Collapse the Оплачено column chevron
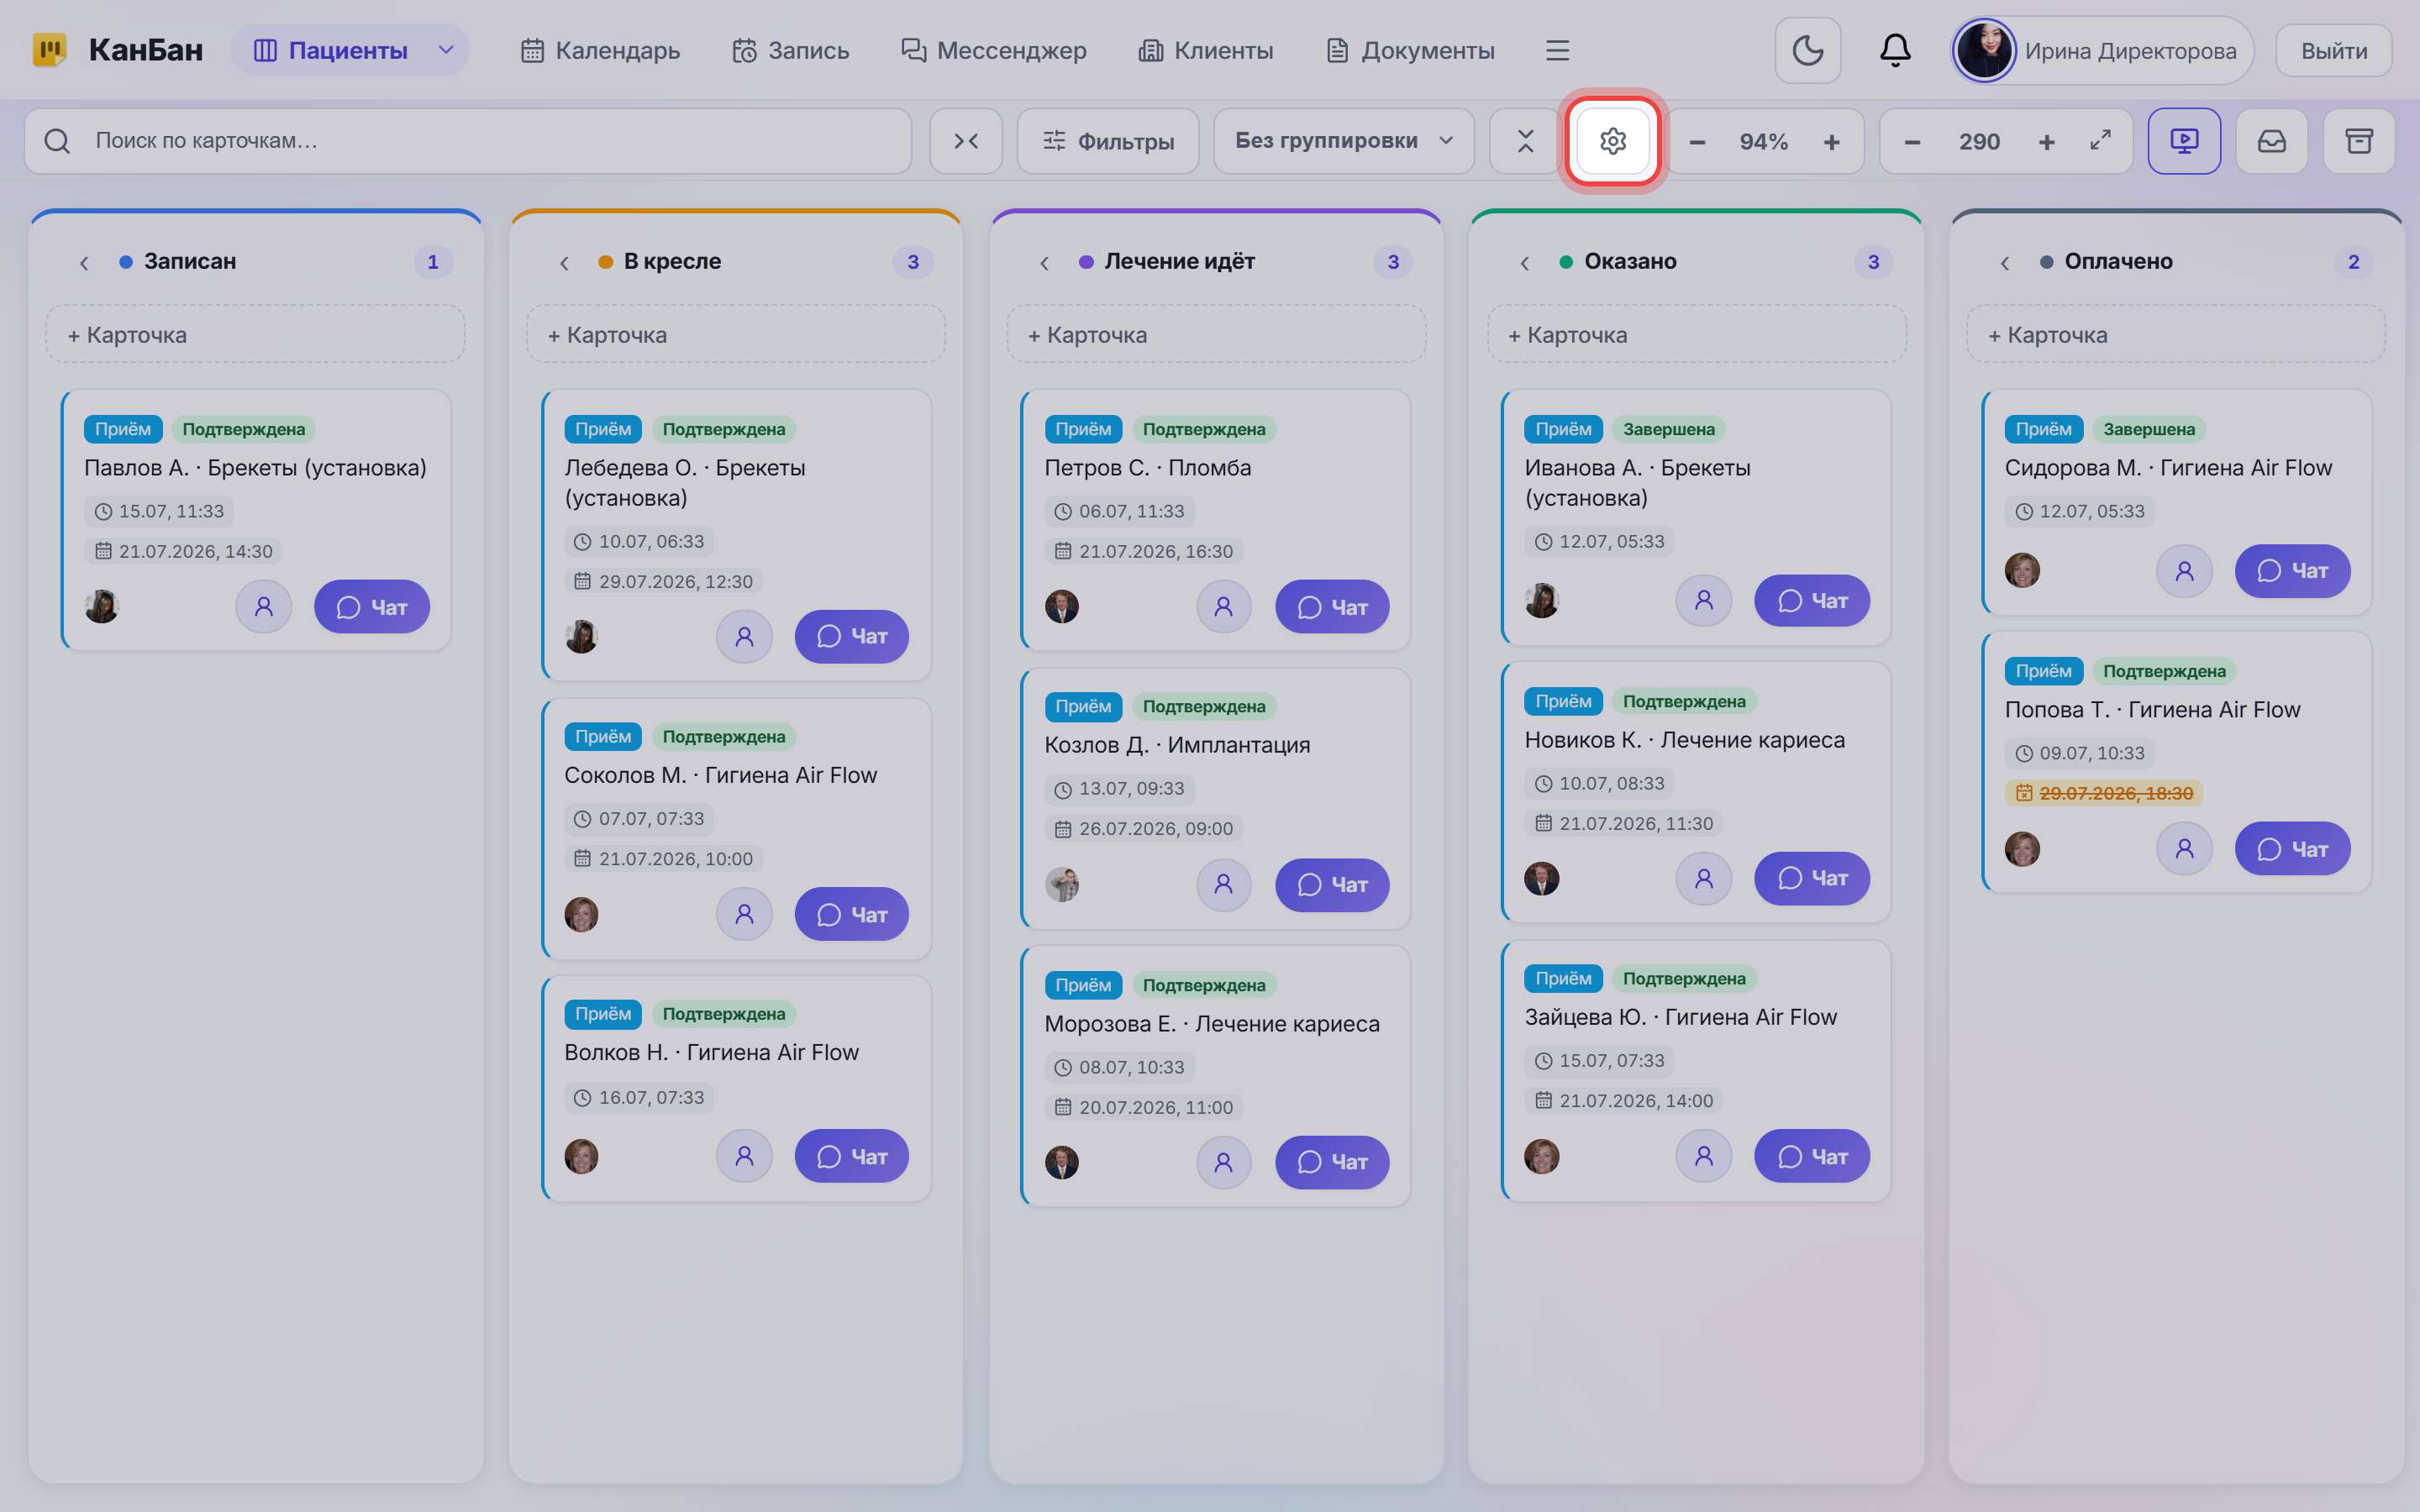Screen dimensions: 2420x1512 click(2005, 262)
